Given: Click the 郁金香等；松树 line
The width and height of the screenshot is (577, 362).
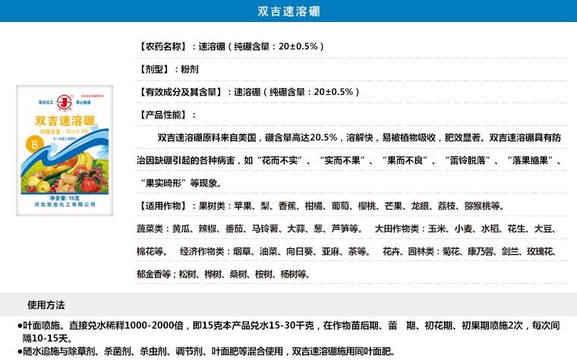Looking at the screenshot, I should (x=223, y=275).
